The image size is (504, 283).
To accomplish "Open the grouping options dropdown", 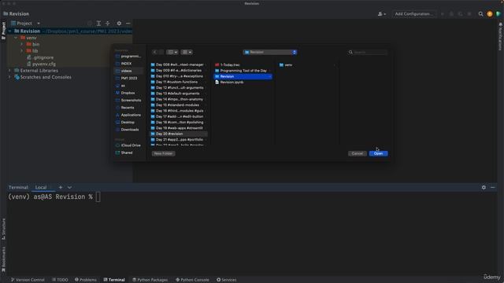I will (x=187, y=52).
